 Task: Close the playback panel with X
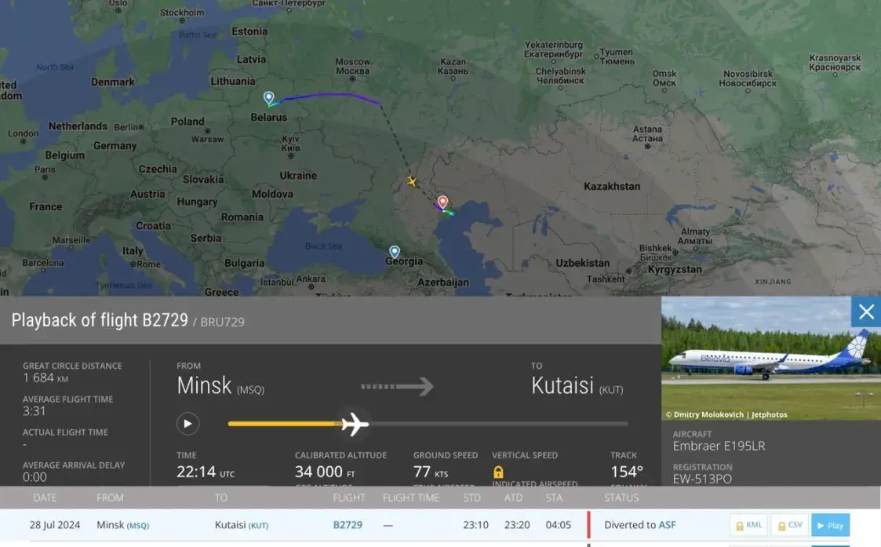[x=866, y=312]
